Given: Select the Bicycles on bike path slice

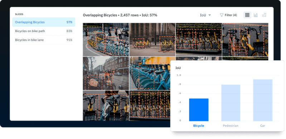Looking at the screenshot, I should [44, 31].
